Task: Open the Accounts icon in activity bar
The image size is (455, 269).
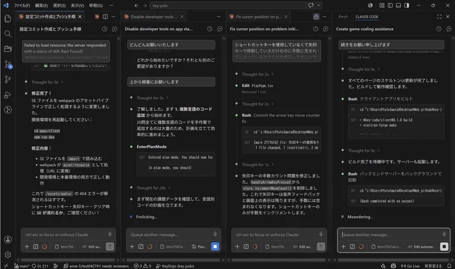Action: [x=8, y=240]
